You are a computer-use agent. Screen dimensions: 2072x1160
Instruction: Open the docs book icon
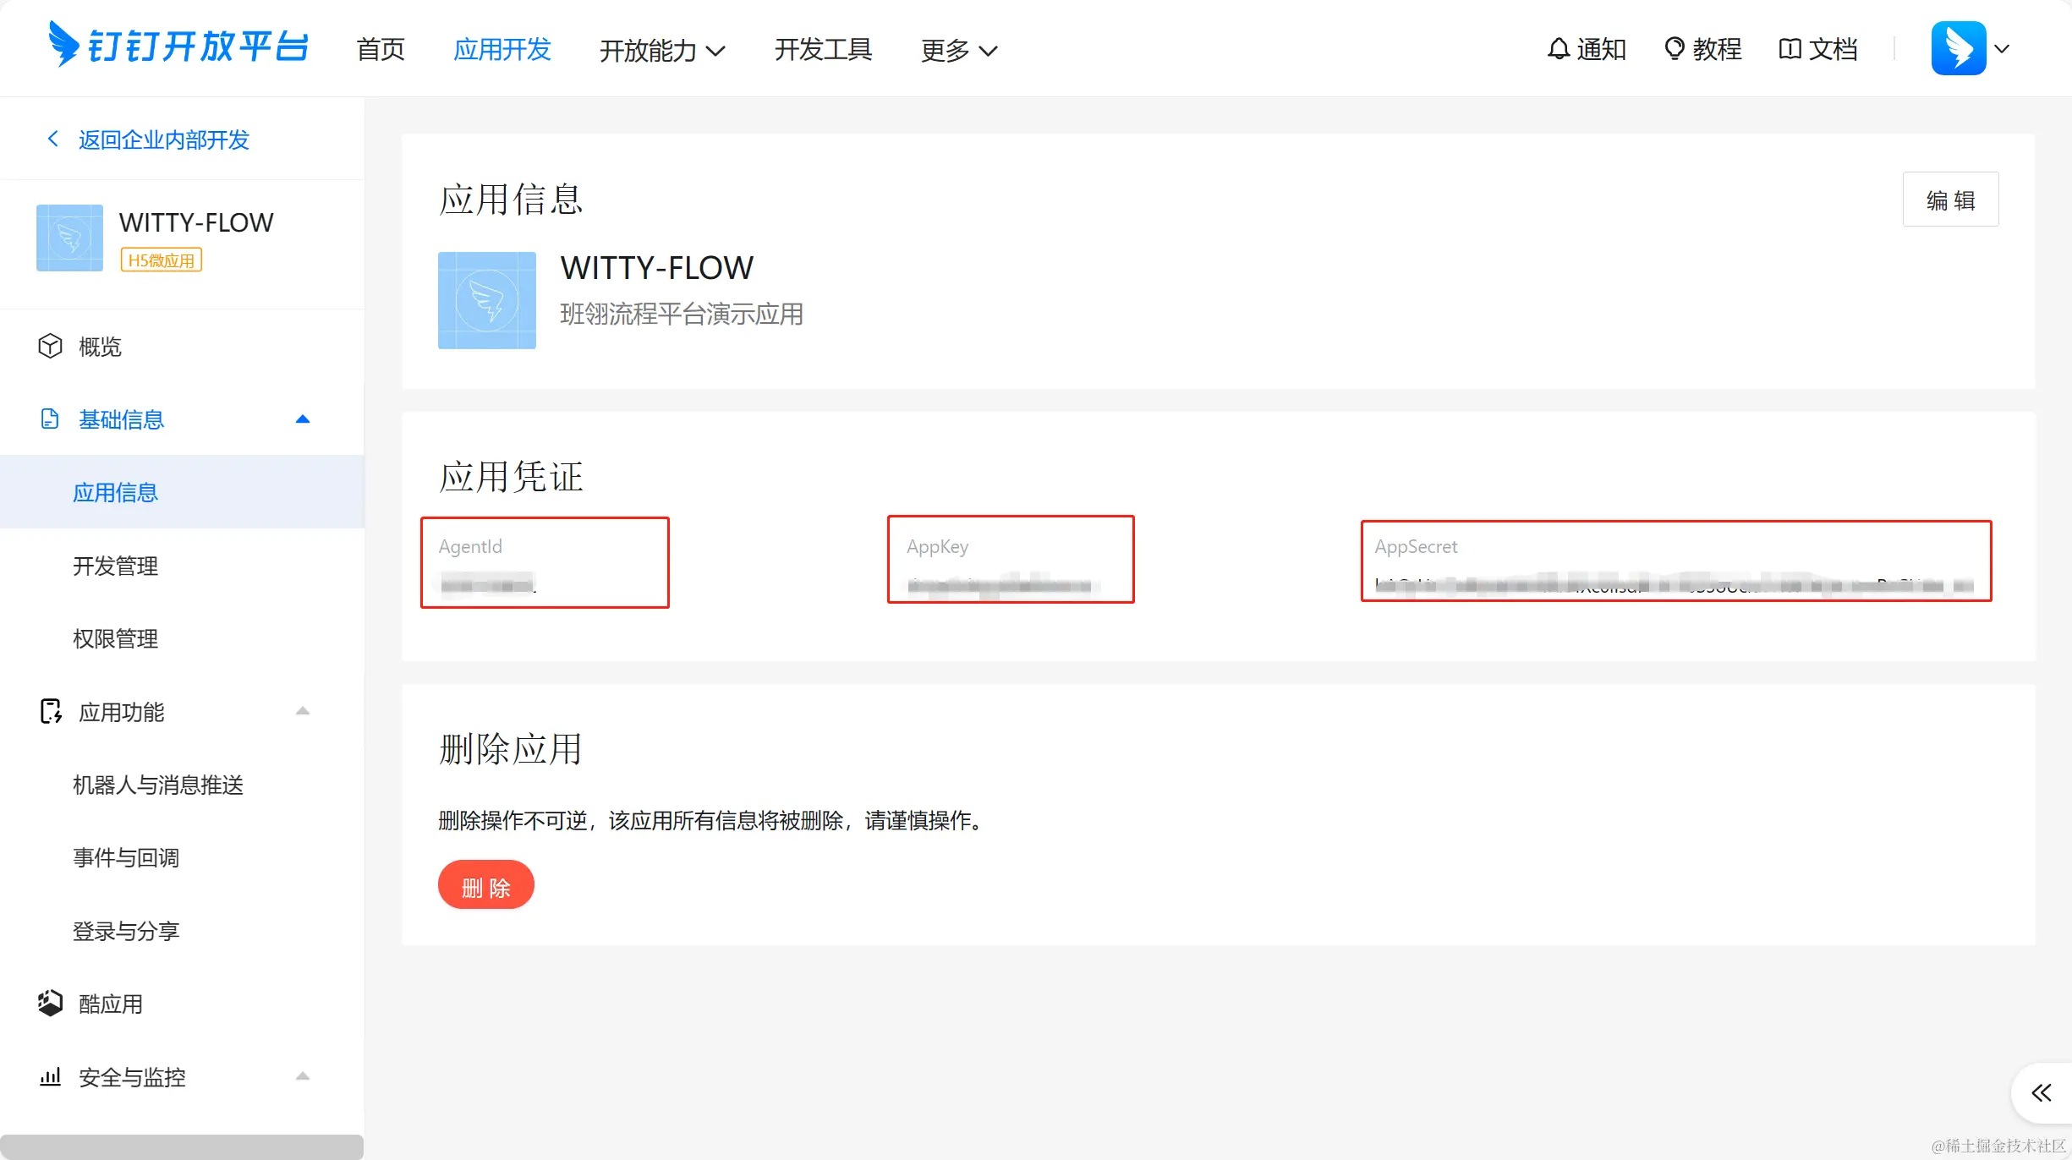click(x=1790, y=49)
